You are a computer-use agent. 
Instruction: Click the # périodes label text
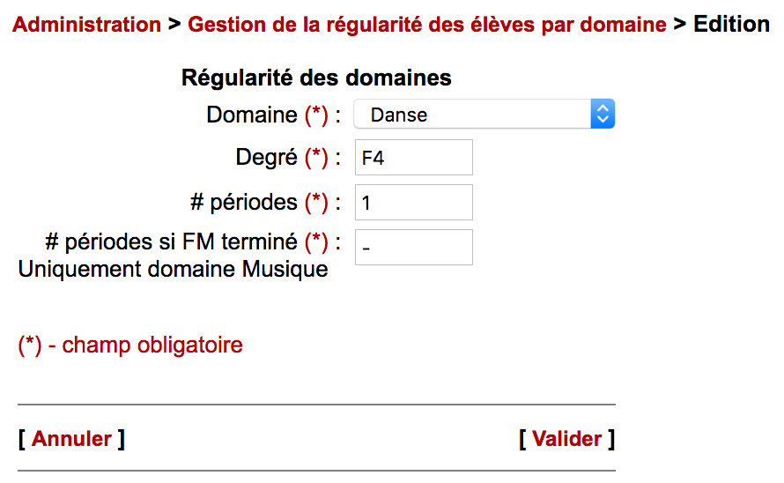[244, 203]
